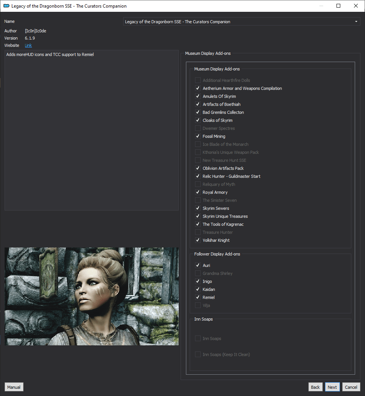
Task: Uncheck Skyrim Sewers
Action: 198,208
